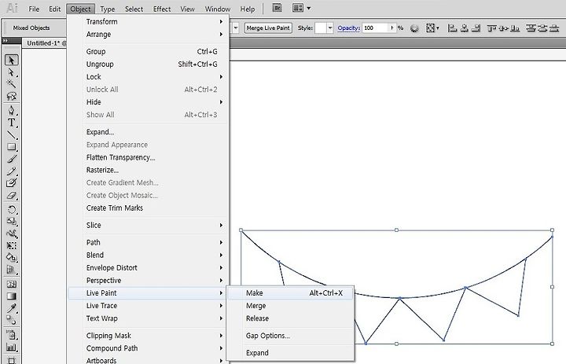
Task: Click Vertical Align Top icon
Action: tap(491, 28)
